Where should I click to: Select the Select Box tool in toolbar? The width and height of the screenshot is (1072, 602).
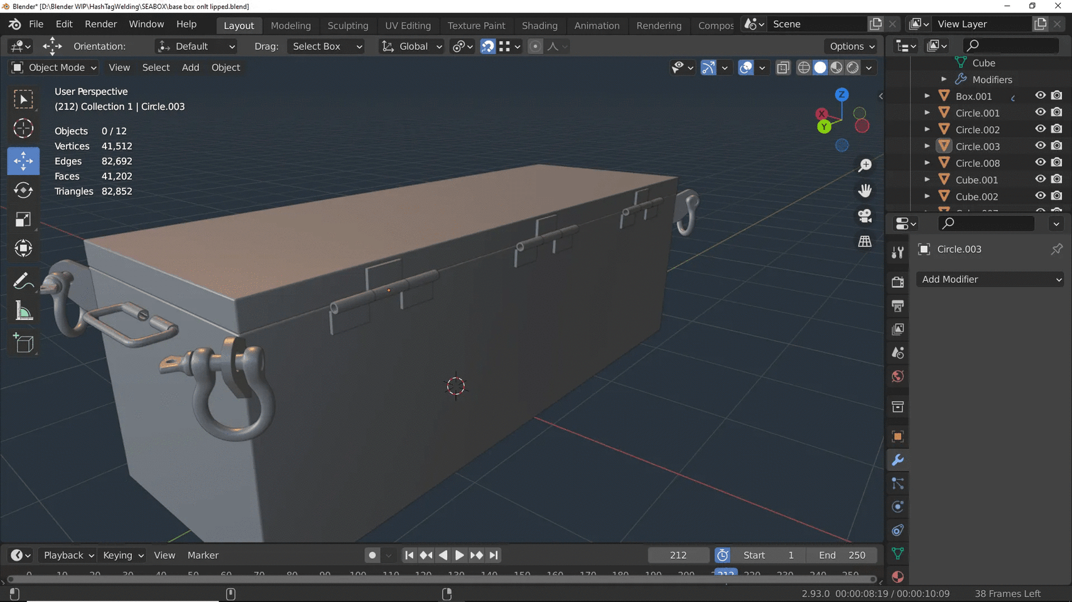(23, 99)
